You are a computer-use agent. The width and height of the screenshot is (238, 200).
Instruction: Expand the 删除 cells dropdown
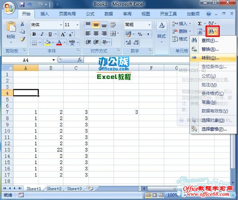pyautogui.click(x=190, y=31)
